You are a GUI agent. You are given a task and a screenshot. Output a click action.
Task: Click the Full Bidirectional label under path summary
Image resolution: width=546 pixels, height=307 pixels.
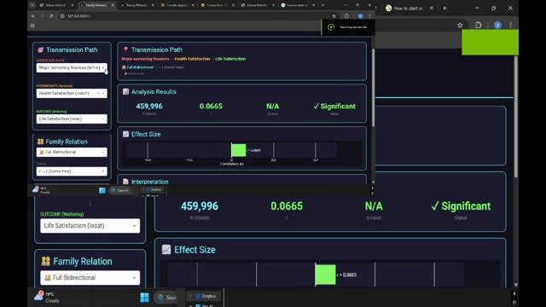tap(140, 67)
